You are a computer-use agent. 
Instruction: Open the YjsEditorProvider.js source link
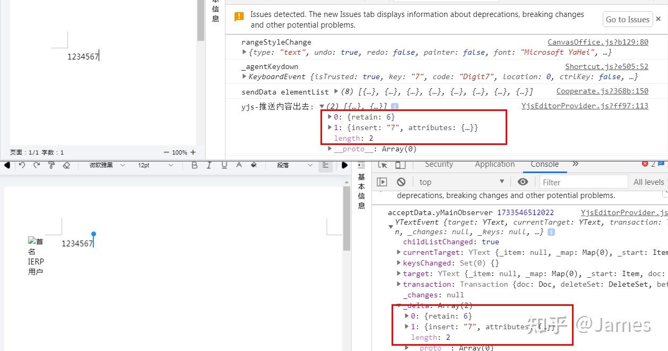(585, 106)
